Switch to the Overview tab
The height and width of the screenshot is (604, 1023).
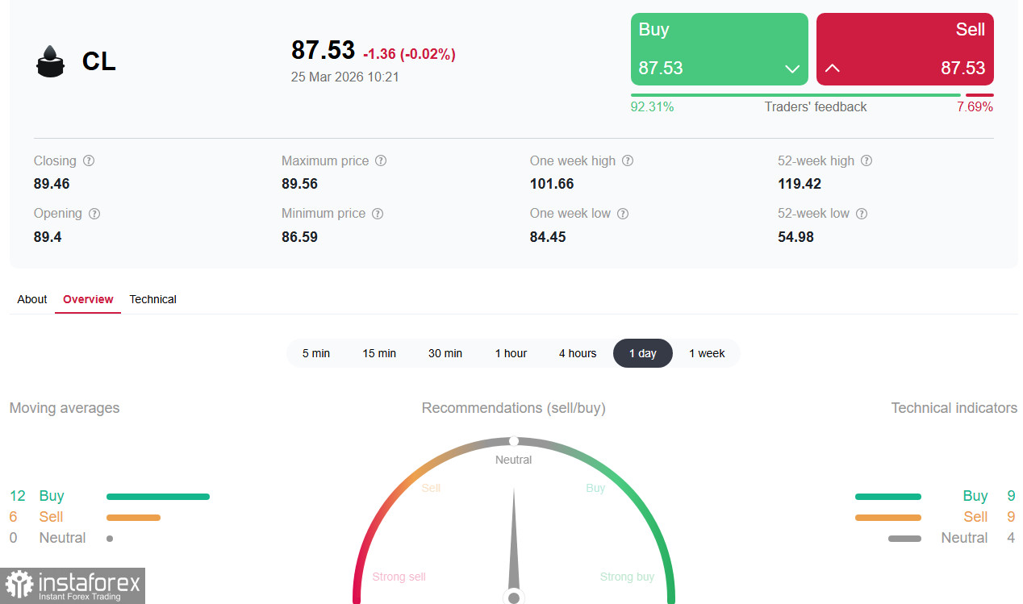(x=88, y=299)
